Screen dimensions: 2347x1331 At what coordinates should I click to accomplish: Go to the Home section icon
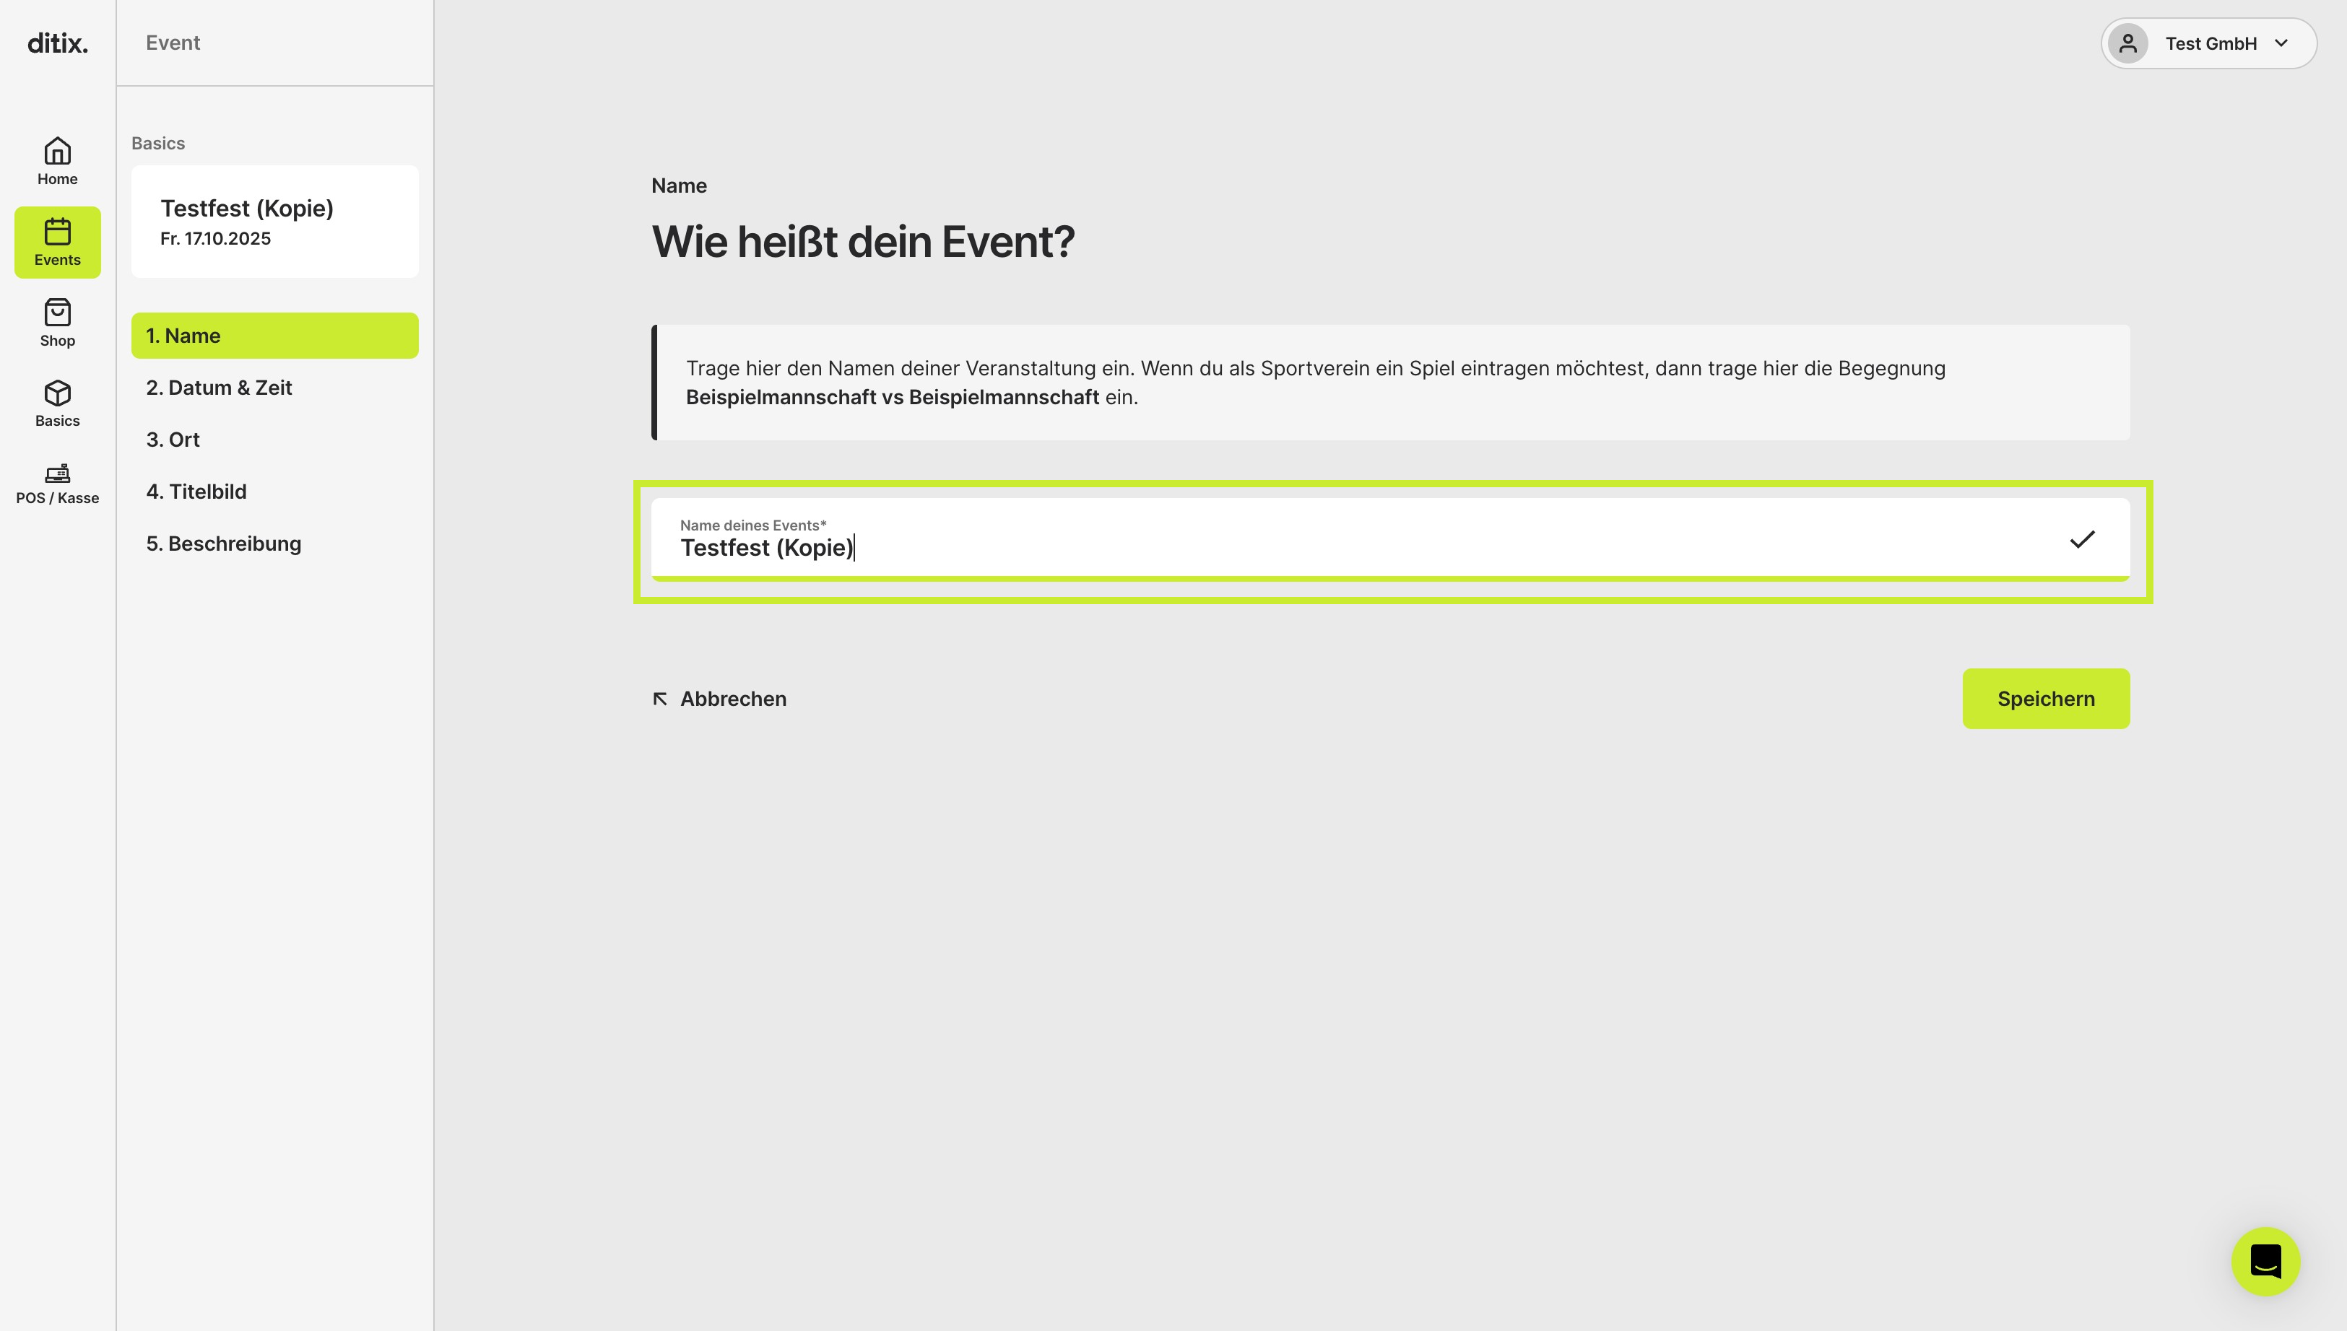[58, 151]
